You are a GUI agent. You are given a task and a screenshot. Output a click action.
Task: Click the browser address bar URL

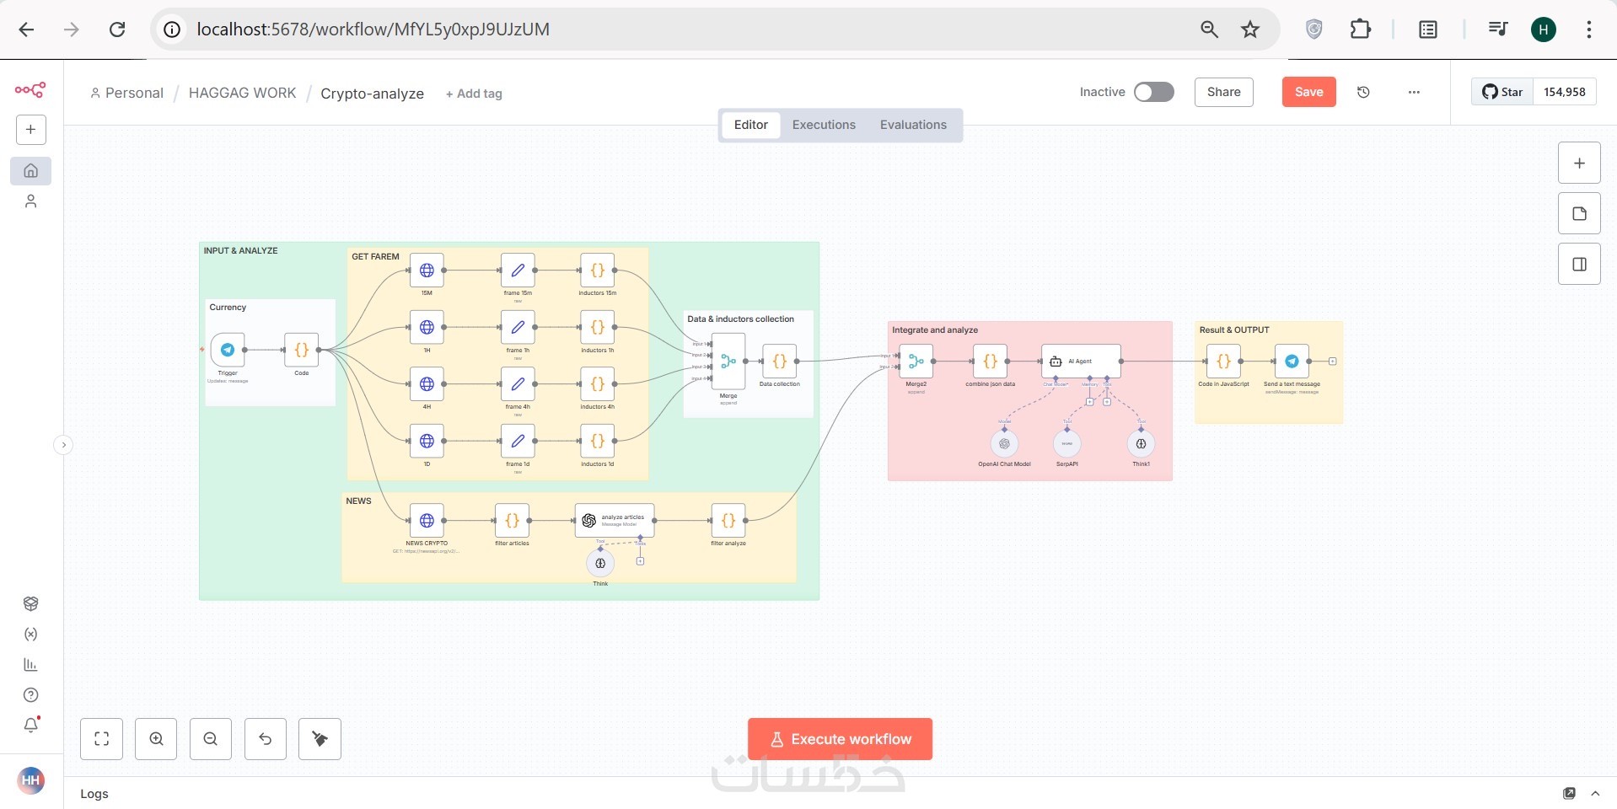pos(373,29)
